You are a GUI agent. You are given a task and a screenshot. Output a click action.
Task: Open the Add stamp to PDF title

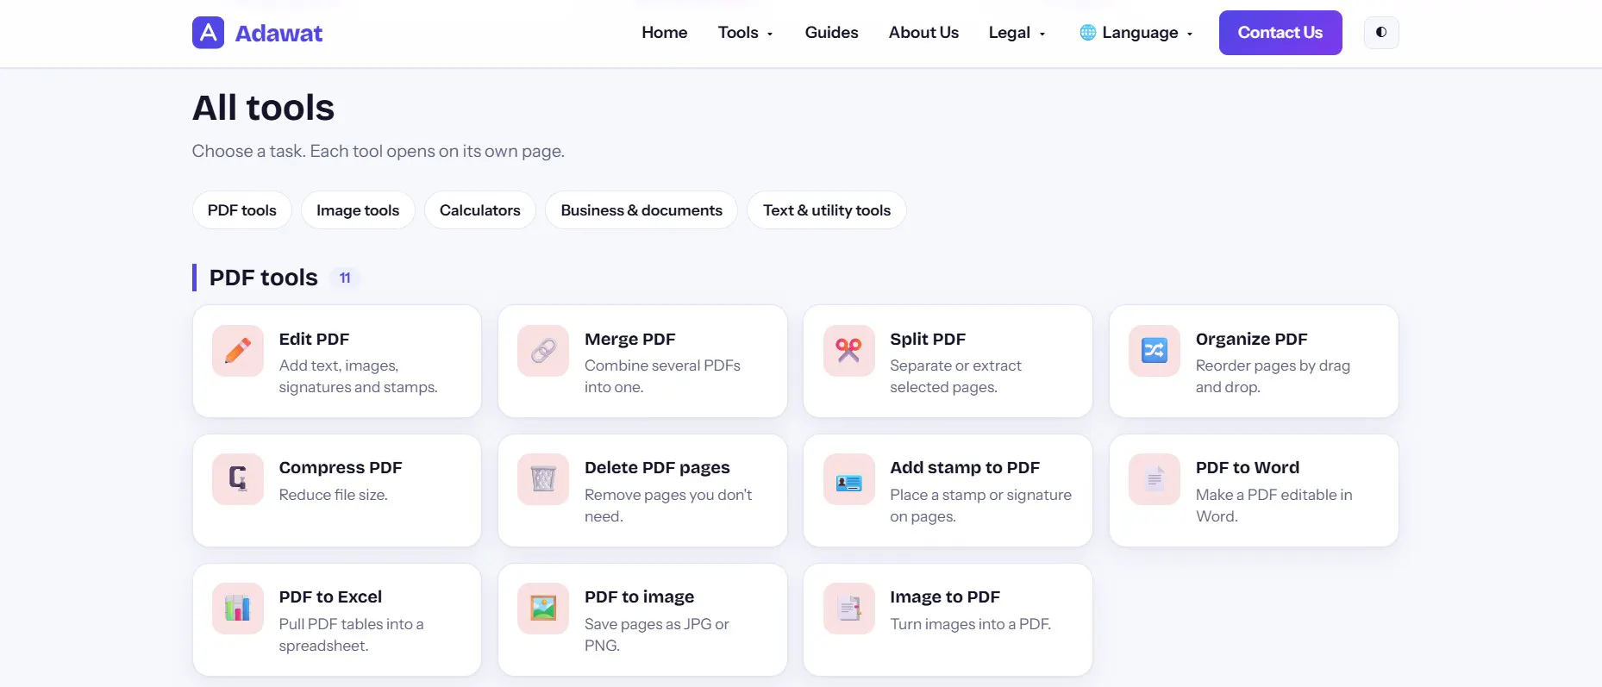tap(965, 467)
